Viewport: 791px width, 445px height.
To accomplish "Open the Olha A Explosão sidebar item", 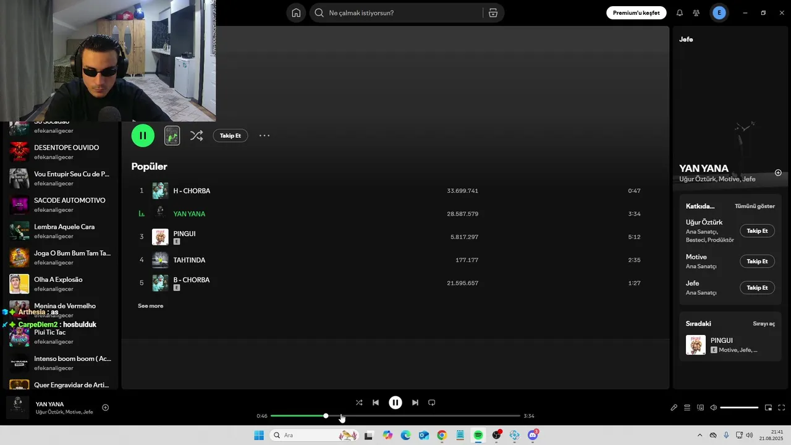I will pos(61,284).
